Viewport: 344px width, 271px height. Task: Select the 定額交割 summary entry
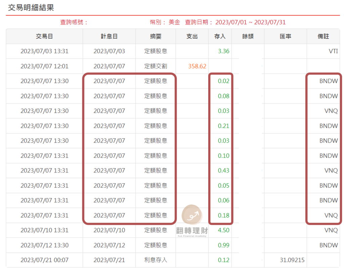pyautogui.click(x=156, y=66)
